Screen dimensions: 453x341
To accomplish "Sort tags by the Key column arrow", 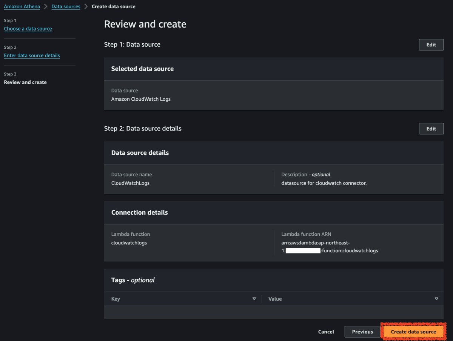I will point(254,299).
